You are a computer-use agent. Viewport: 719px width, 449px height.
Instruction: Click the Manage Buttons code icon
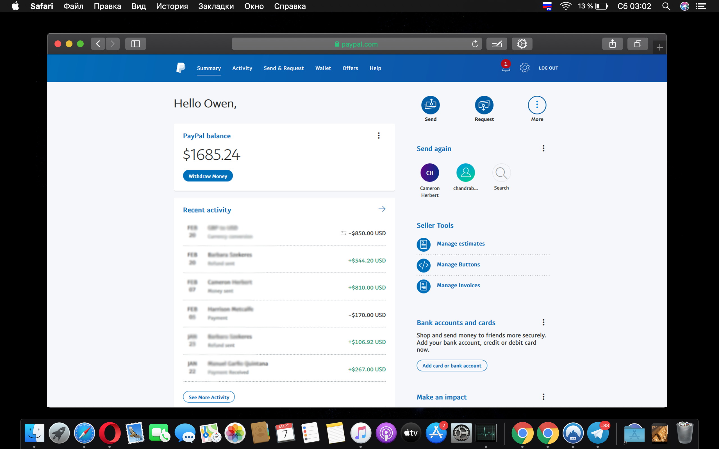click(423, 265)
